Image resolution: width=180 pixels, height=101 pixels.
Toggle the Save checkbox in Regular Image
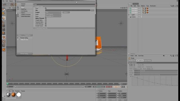(46, 8)
